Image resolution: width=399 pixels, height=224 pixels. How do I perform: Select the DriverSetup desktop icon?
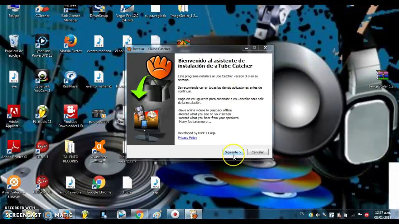point(99,11)
